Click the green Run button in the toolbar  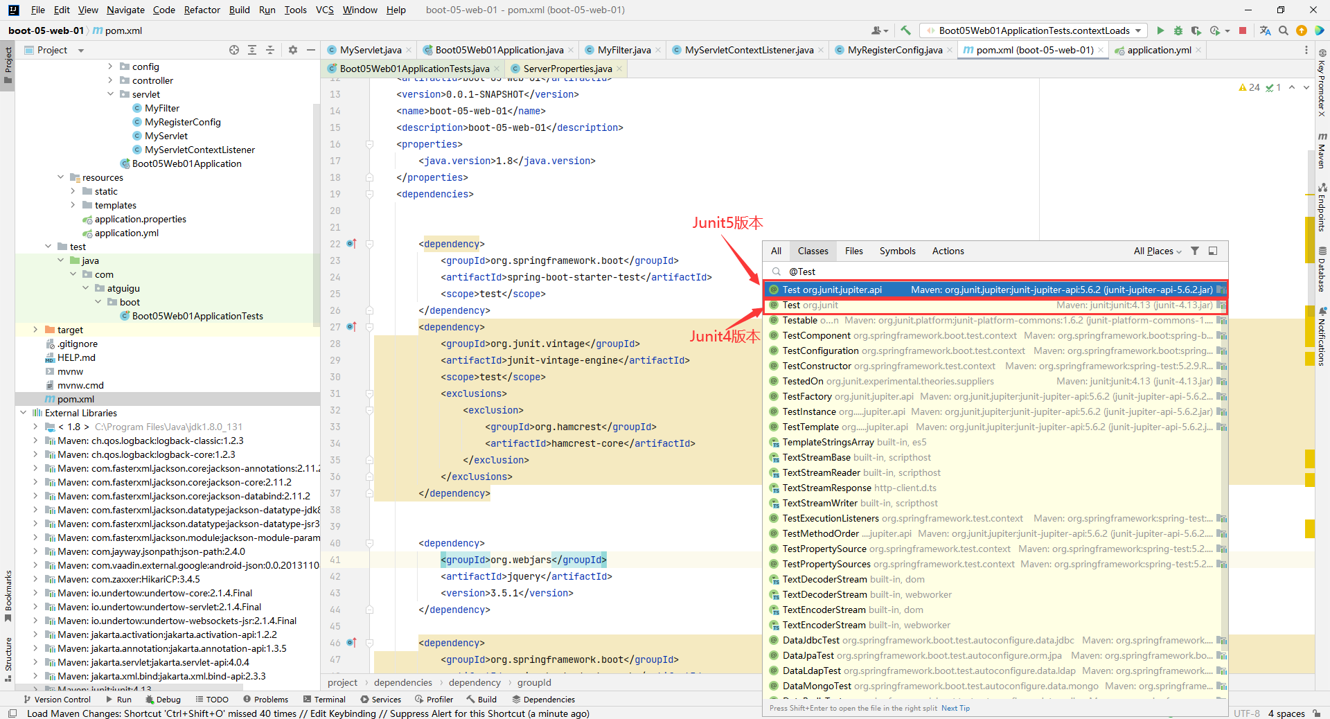pos(1160,30)
